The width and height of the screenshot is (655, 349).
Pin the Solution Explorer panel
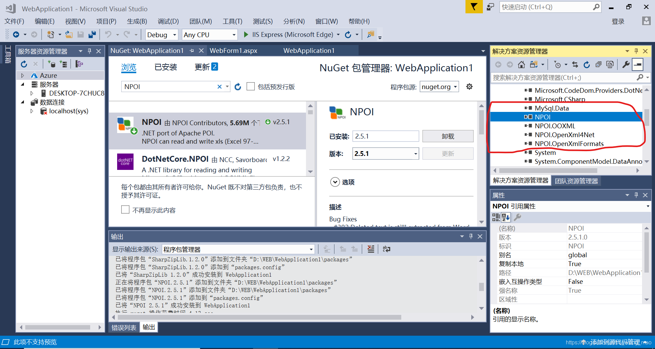(636, 51)
